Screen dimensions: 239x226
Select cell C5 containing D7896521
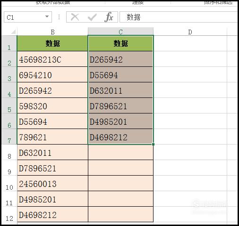point(120,105)
